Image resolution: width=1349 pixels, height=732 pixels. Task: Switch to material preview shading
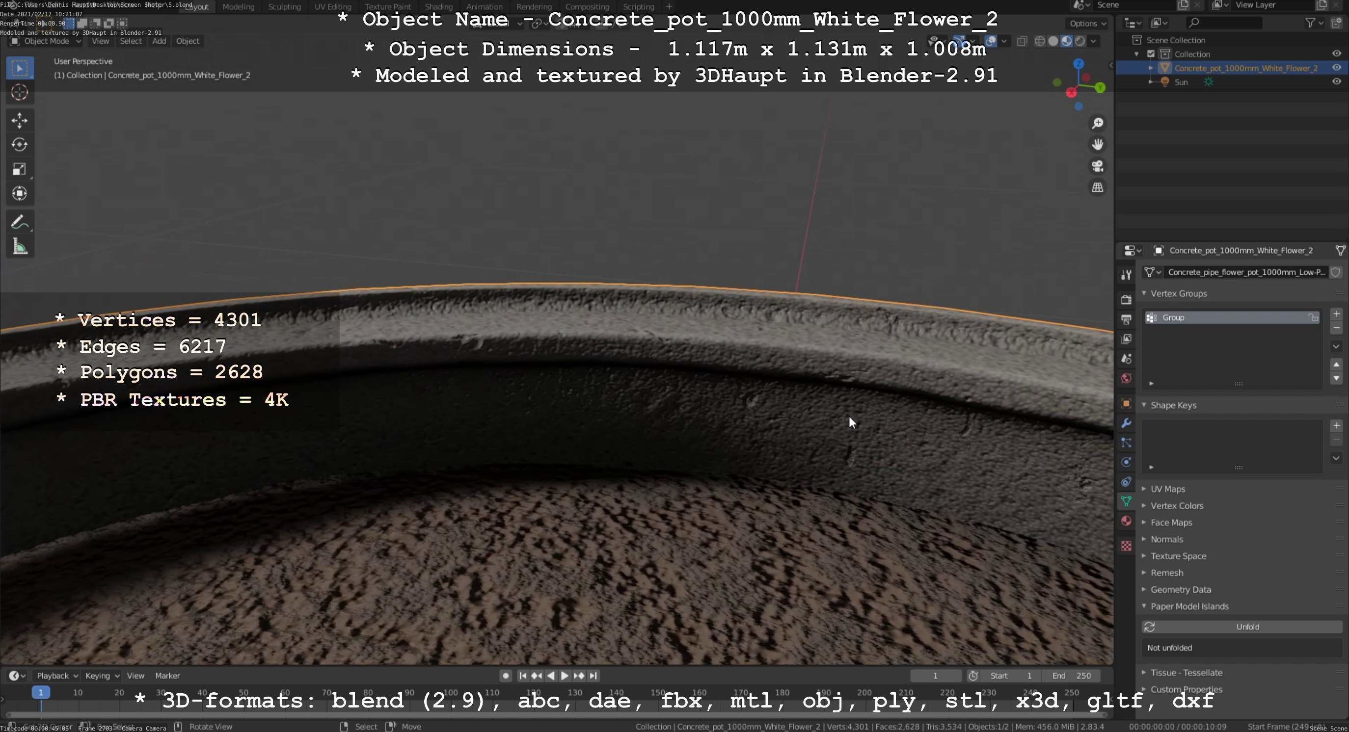point(1067,41)
